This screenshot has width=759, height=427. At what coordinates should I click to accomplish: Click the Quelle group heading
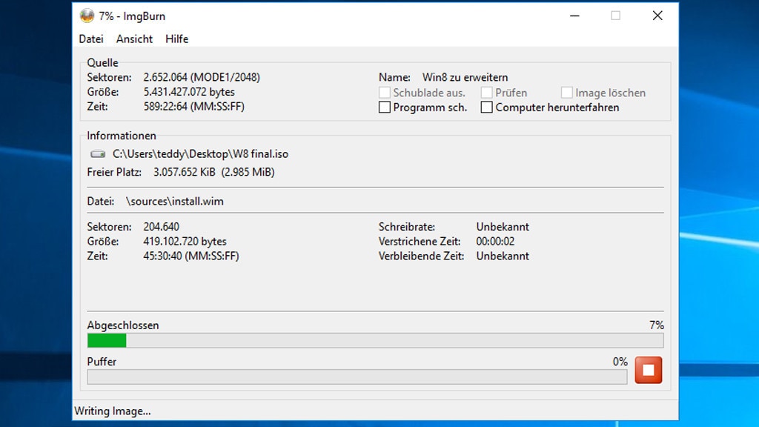pos(102,62)
